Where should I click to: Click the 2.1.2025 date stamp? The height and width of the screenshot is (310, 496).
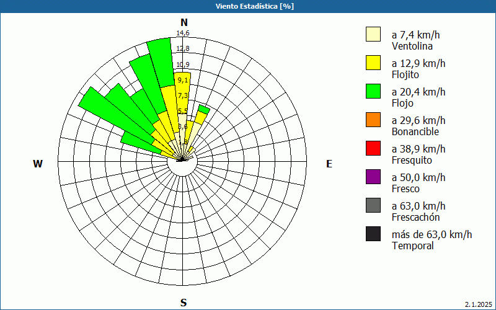point(479,304)
